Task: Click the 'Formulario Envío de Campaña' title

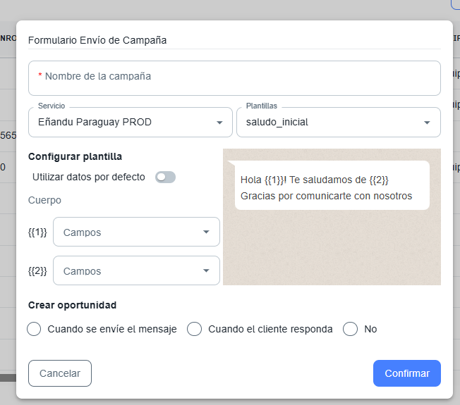Action: click(x=97, y=40)
